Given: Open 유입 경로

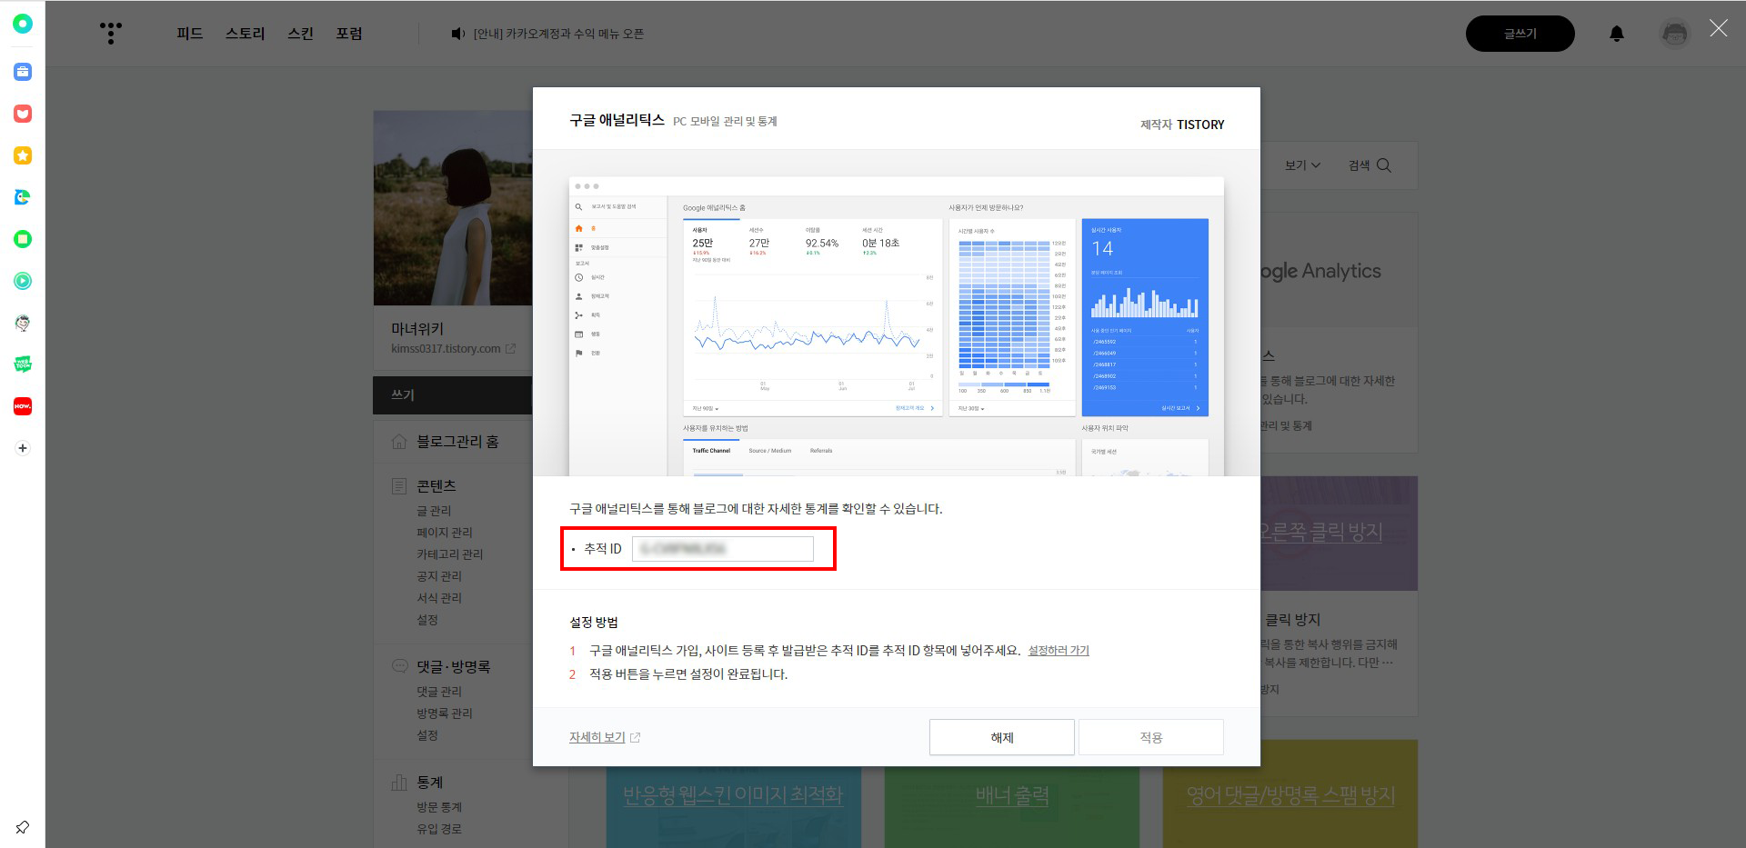Looking at the screenshot, I should [439, 829].
